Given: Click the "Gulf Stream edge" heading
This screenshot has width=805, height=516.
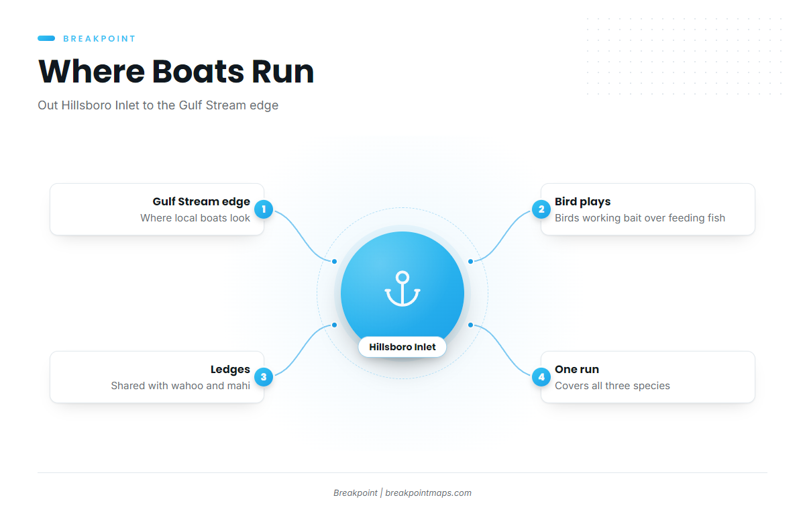Looking at the screenshot, I should click(201, 201).
